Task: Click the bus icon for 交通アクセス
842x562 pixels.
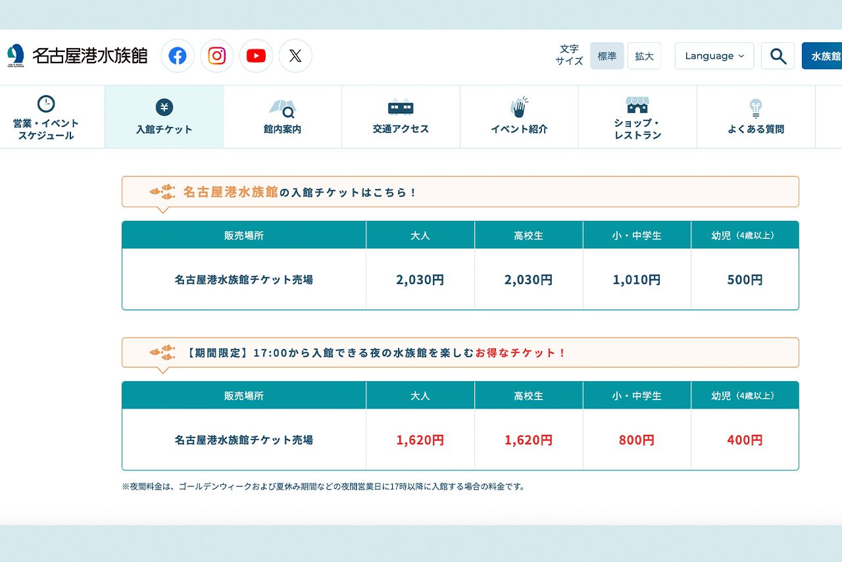Action: (401, 107)
